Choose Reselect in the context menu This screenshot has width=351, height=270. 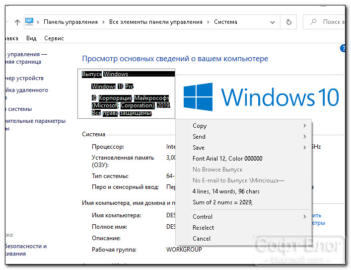[244, 228]
